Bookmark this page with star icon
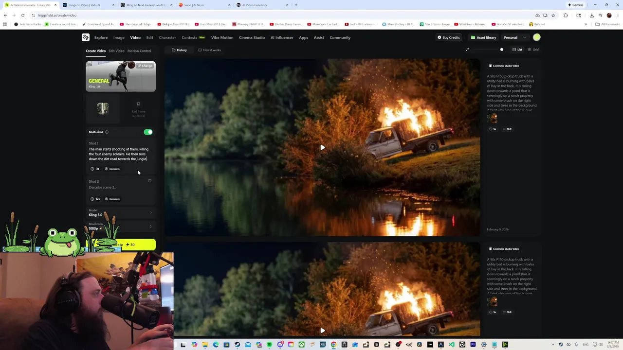This screenshot has height=350, width=623. pos(553,15)
